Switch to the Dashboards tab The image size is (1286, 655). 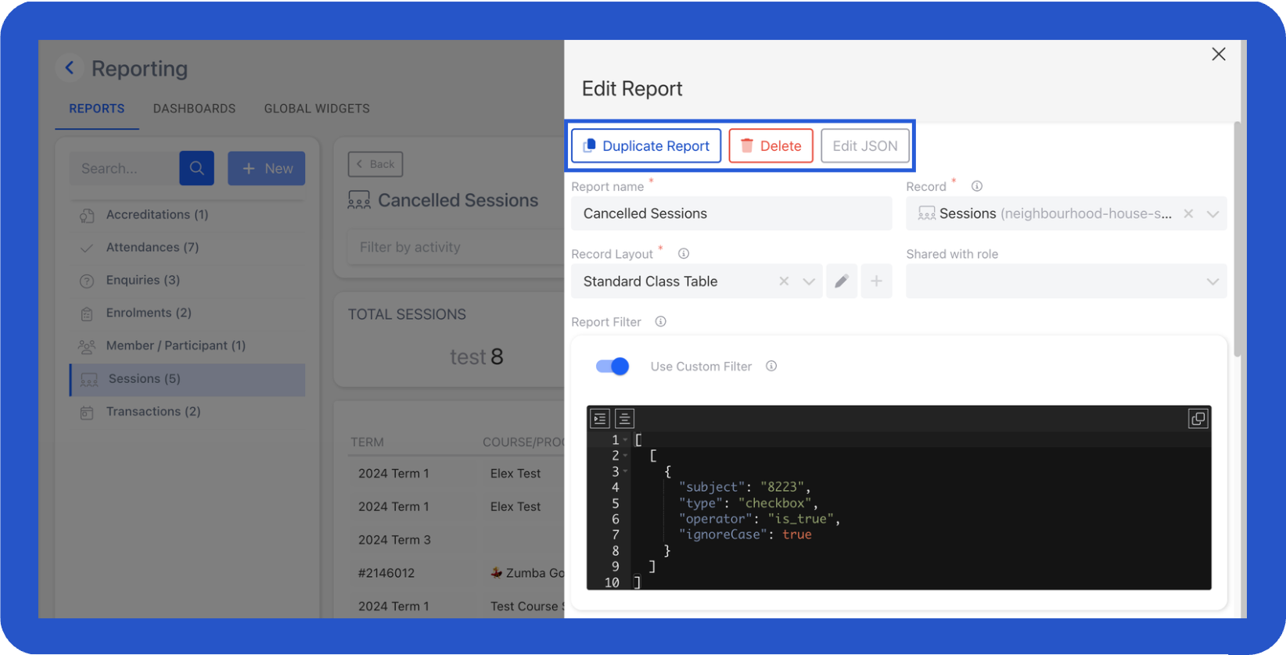pos(194,109)
